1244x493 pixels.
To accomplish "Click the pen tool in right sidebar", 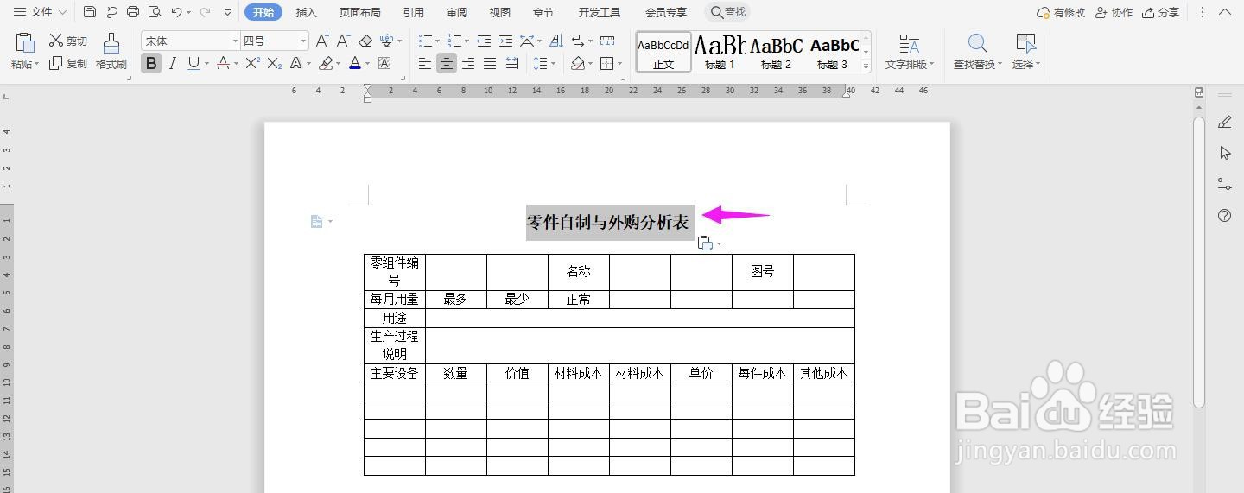I will click(1224, 123).
